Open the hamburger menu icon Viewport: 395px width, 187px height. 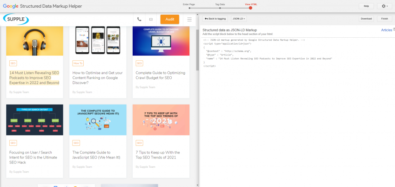[x=189, y=19]
